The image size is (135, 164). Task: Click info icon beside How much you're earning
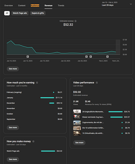click(x=37, y=83)
